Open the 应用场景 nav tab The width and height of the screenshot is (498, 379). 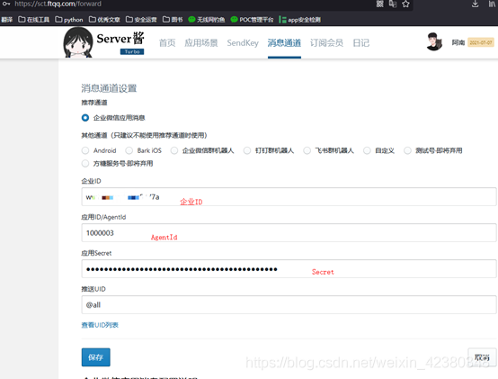201,43
